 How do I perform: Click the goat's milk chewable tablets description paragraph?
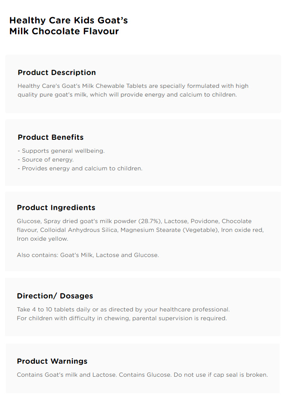133,90
